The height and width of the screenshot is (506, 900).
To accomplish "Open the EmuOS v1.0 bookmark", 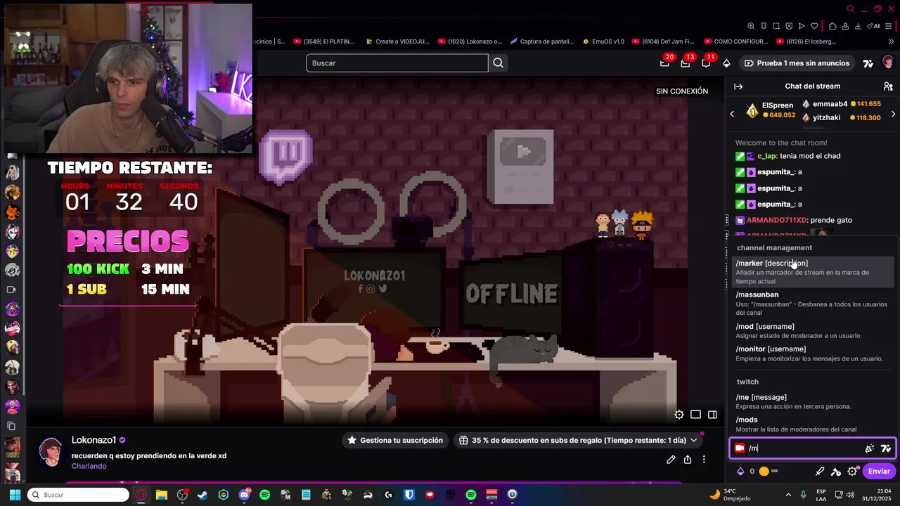I will (x=603, y=41).
